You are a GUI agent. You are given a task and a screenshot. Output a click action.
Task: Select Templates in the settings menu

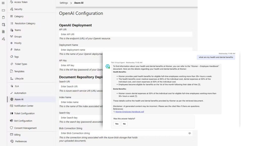click(x=11, y=71)
